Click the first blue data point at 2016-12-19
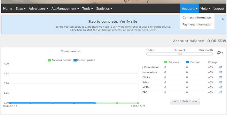Viewport: 227px width, 115px height. tap(10, 103)
